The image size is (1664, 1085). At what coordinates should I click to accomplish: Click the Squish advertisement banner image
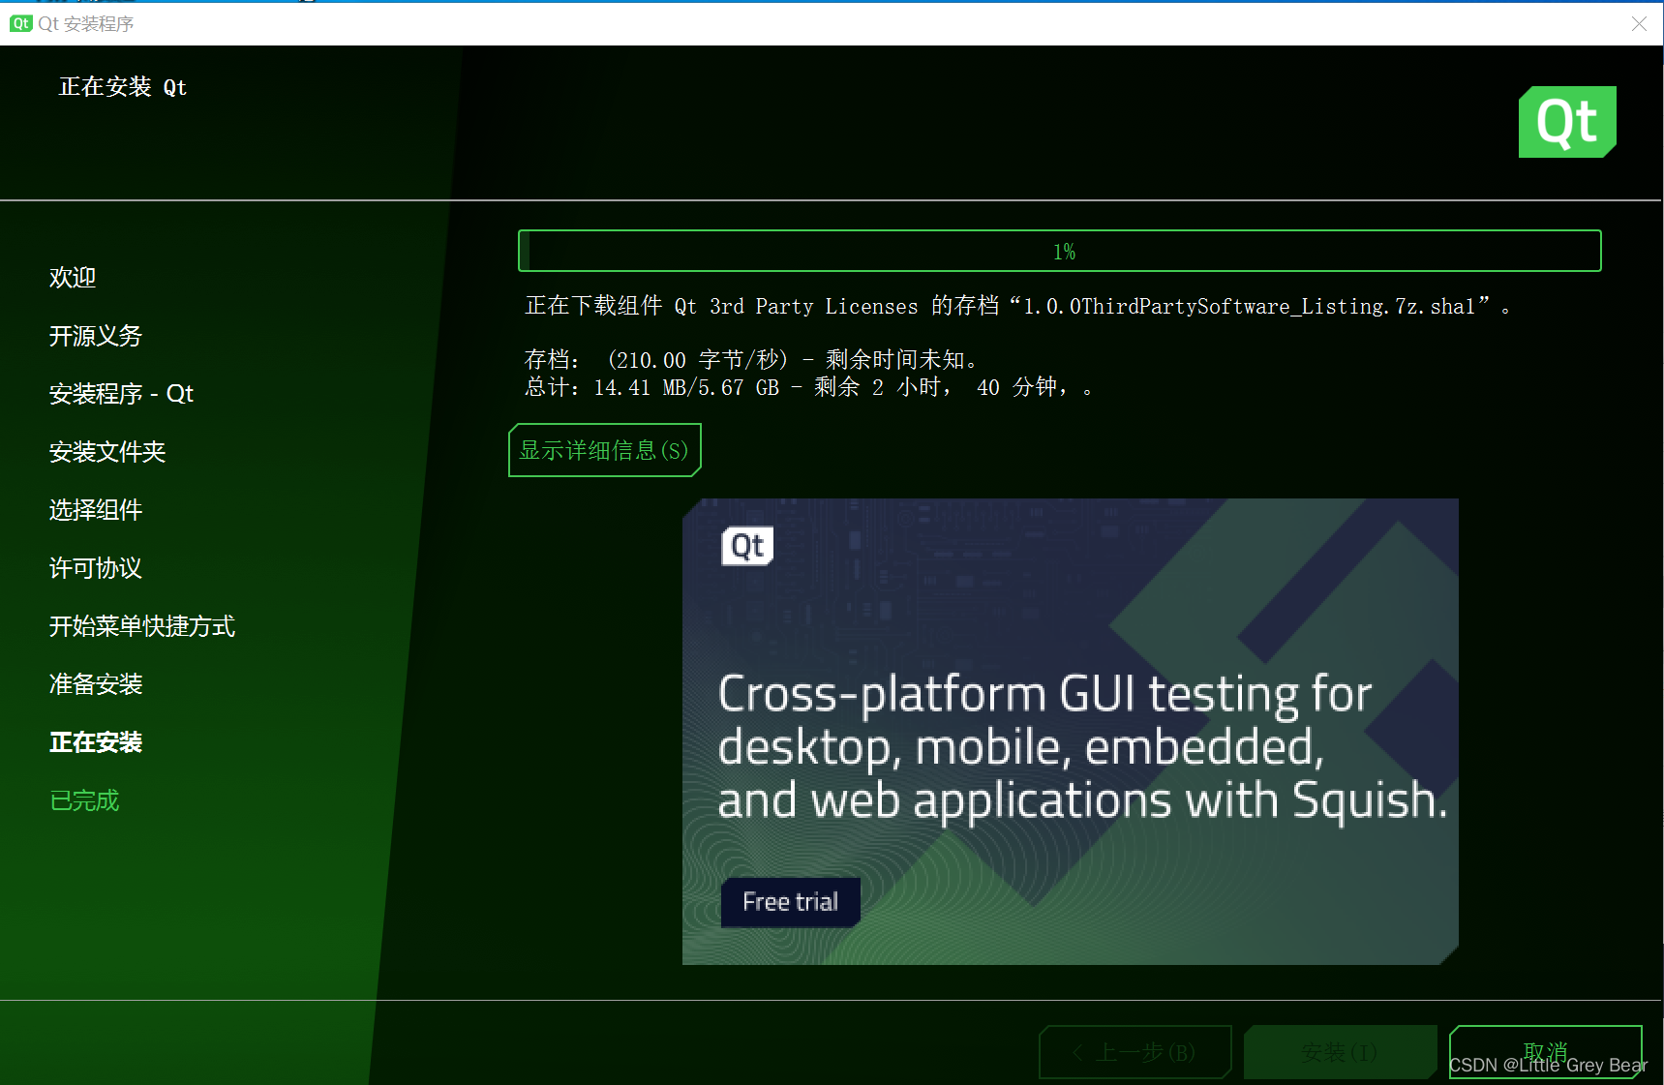click(x=1070, y=731)
